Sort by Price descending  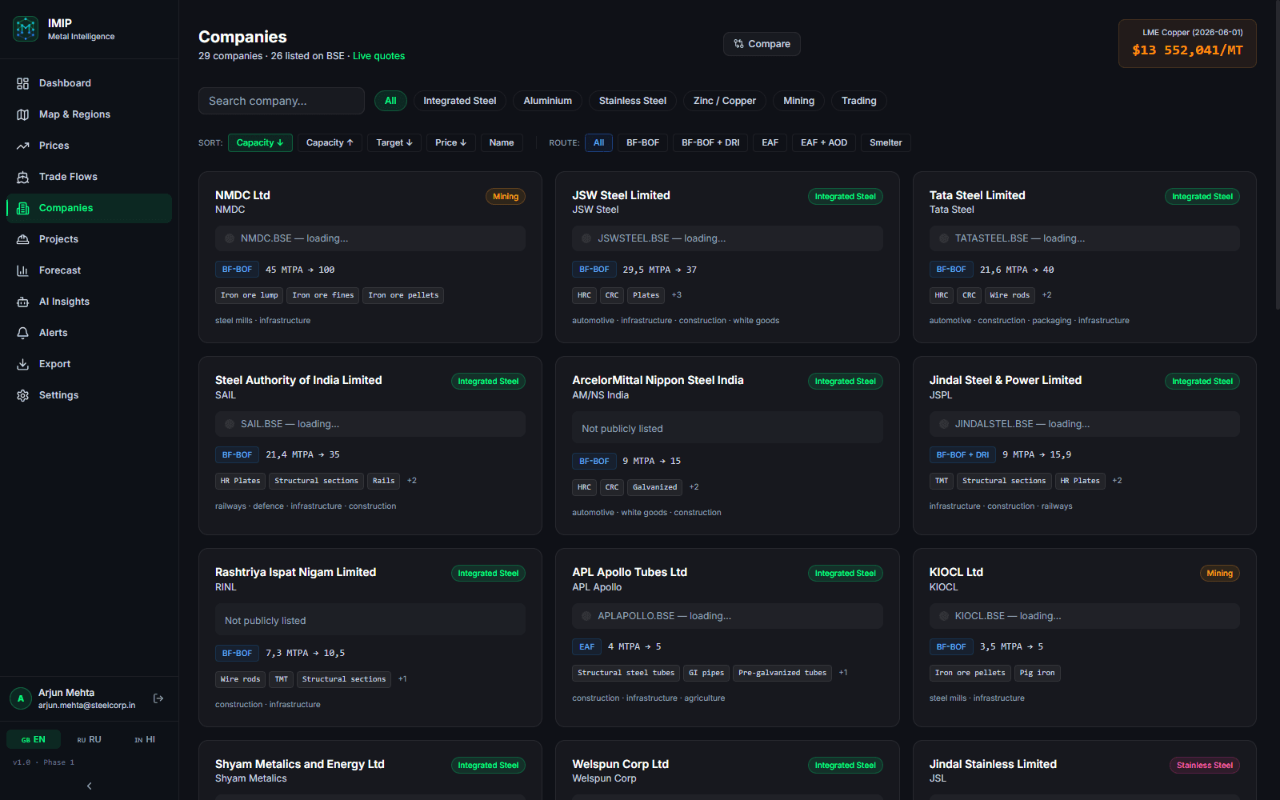coord(451,142)
